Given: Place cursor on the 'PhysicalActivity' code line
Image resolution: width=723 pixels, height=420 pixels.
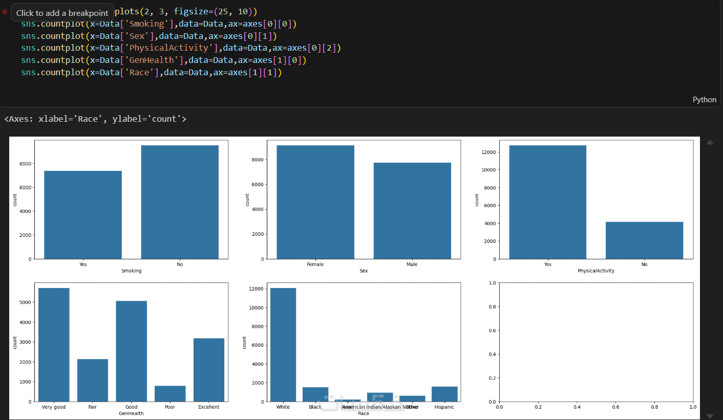Looking at the screenshot, I should [181, 48].
